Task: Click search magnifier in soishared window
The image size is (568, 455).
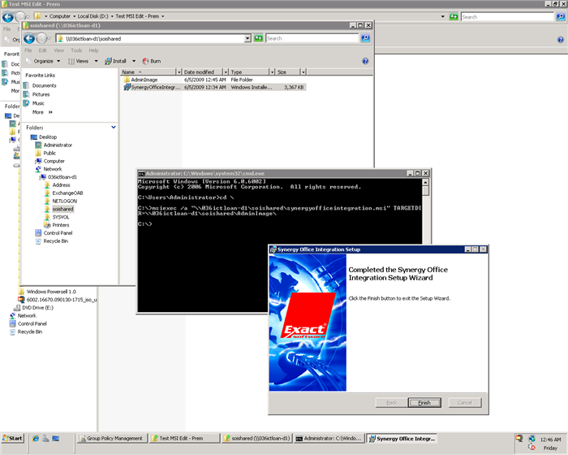Action: tap(365, 38)
